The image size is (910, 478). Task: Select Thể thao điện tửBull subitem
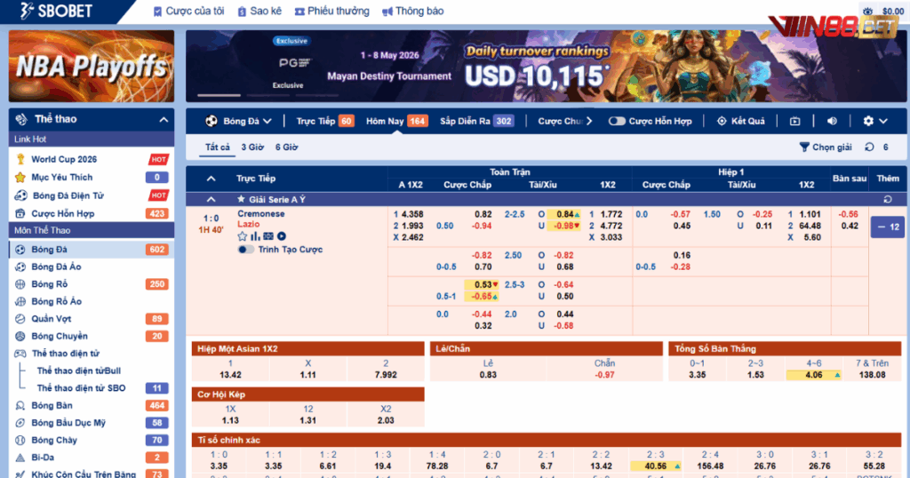coord(79,370)
